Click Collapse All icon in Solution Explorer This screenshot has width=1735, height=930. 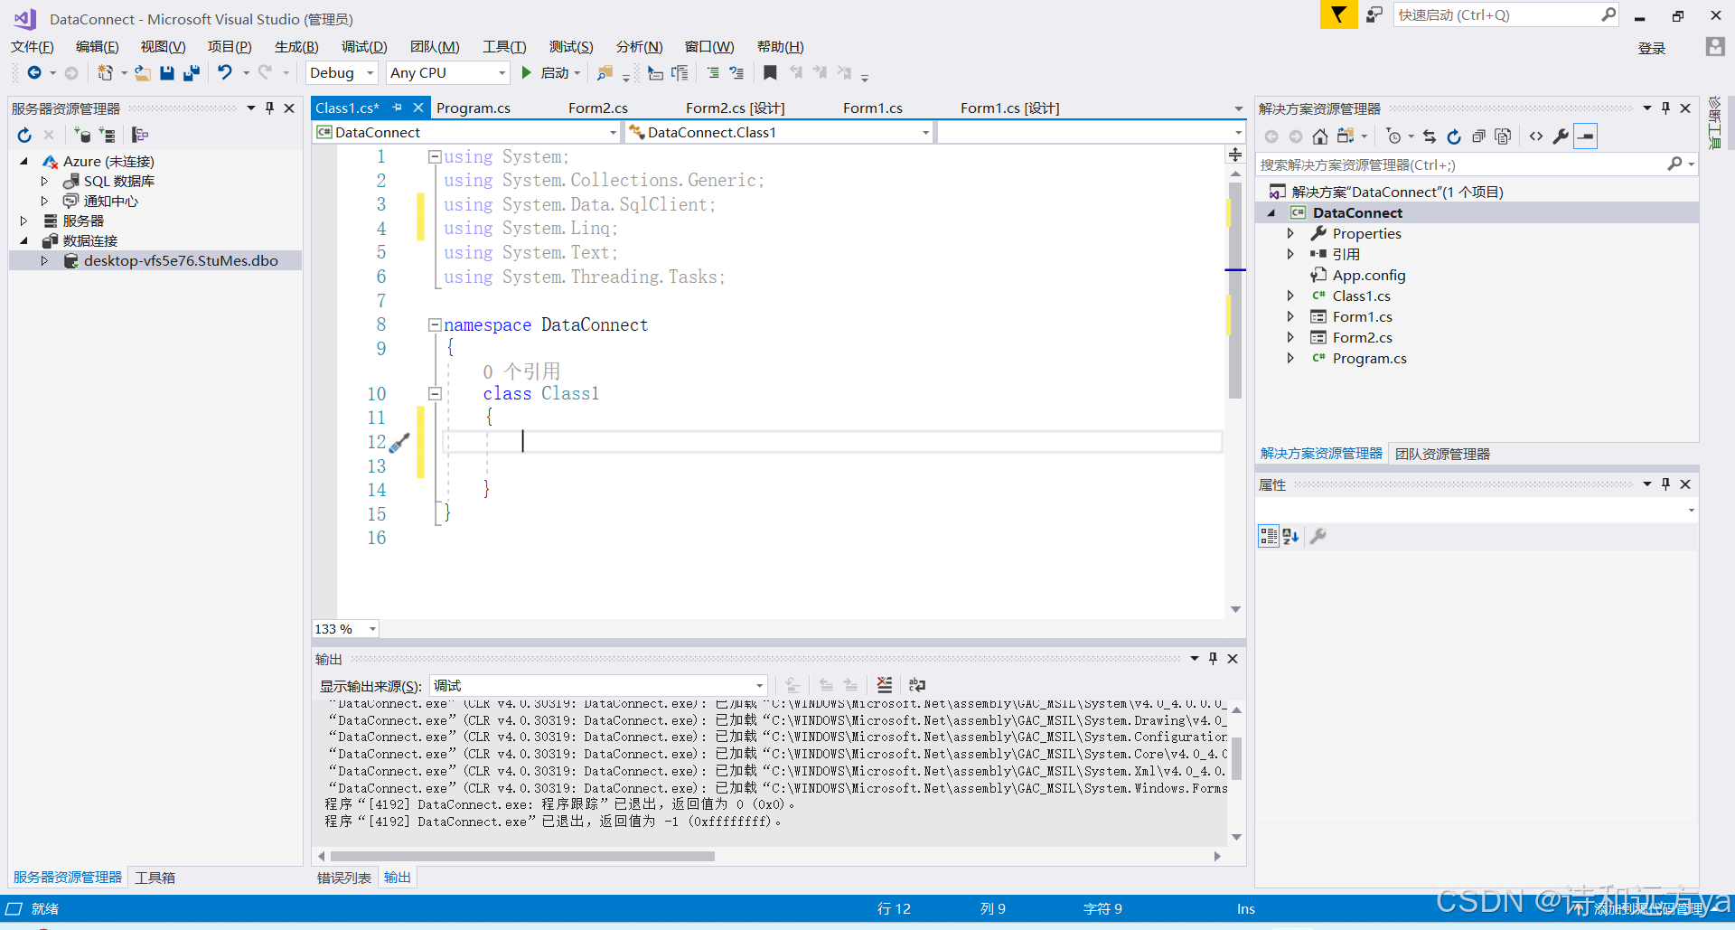[1478, 136]
